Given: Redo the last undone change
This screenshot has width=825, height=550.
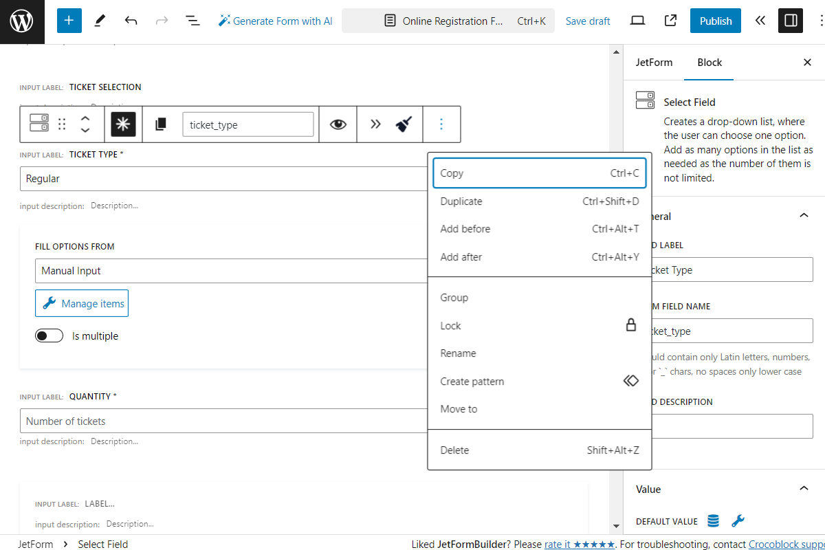Looking at the screenshot, I should [x=162, y=21].
